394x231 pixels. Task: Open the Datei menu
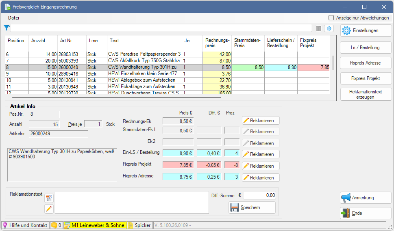coord(13,18)
